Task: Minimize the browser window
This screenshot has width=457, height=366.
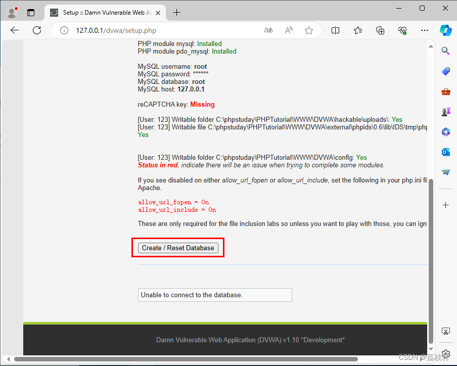Action: click(399, 8)
